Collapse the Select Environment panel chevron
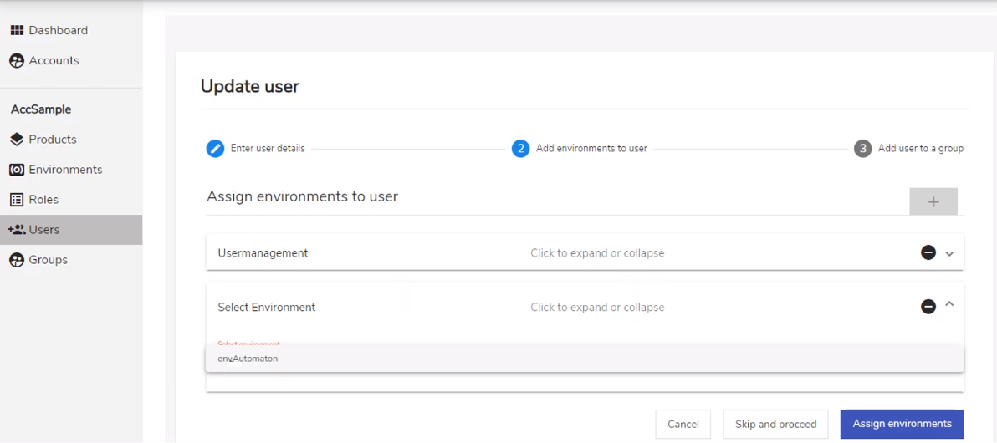This screenshot has width=997, height=443. 949,304
